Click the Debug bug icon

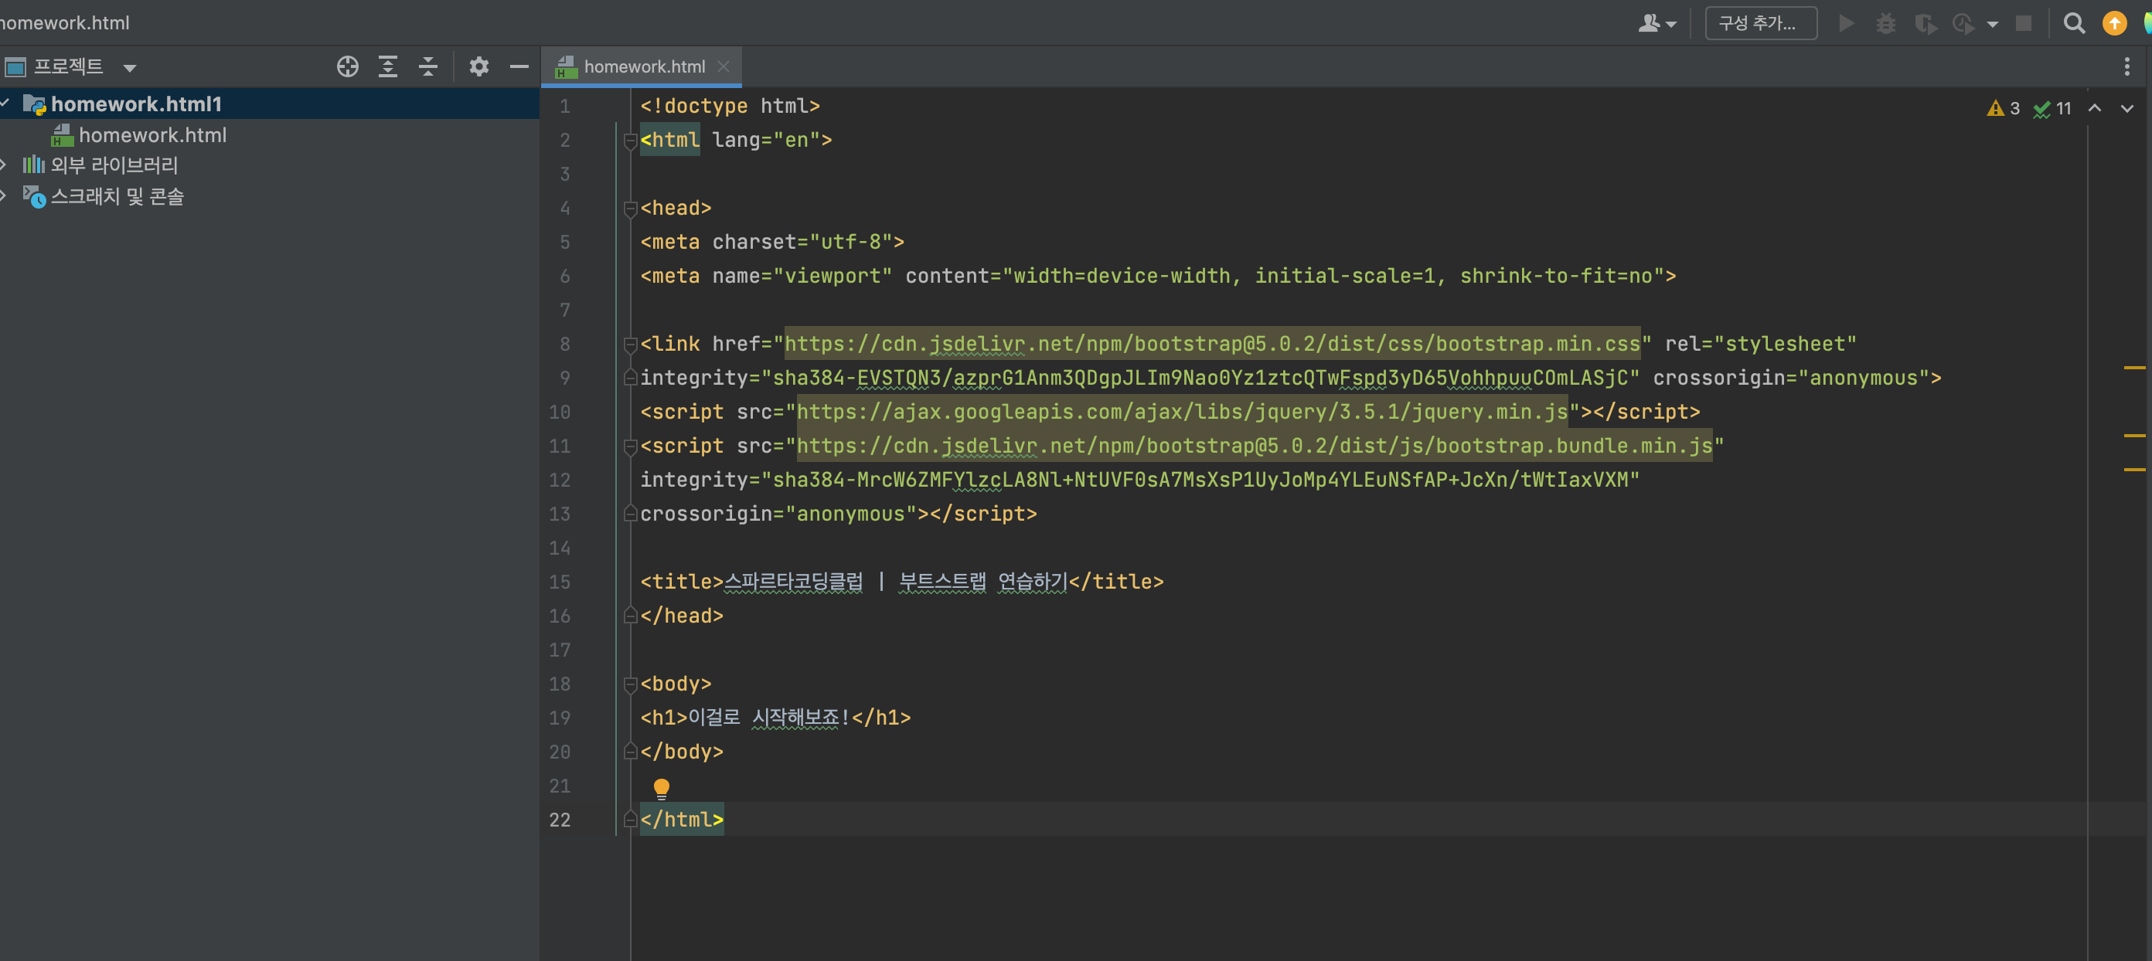[x=1885, y=23]
